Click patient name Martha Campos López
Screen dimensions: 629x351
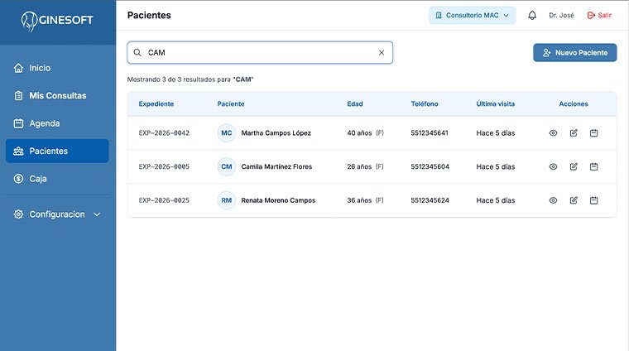tap(276, 133)
